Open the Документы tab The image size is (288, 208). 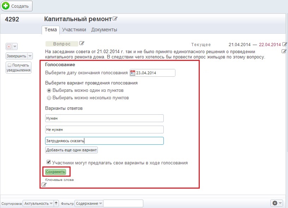click(x=104, y=30)
